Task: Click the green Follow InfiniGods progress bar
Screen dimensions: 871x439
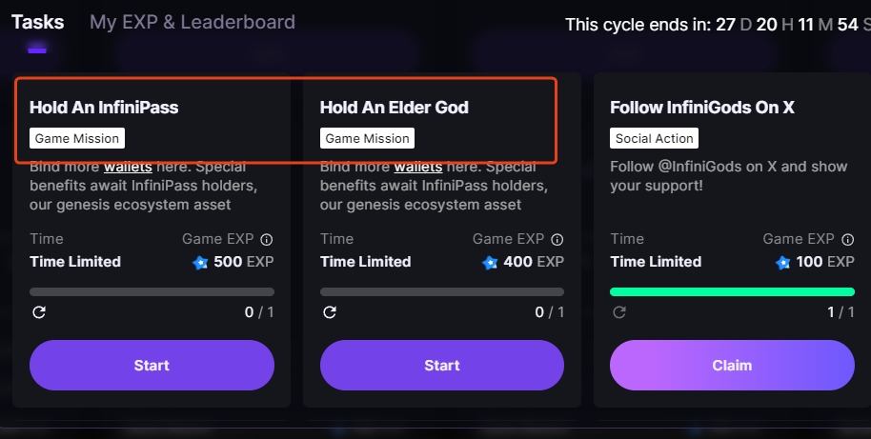Action: 732,291
